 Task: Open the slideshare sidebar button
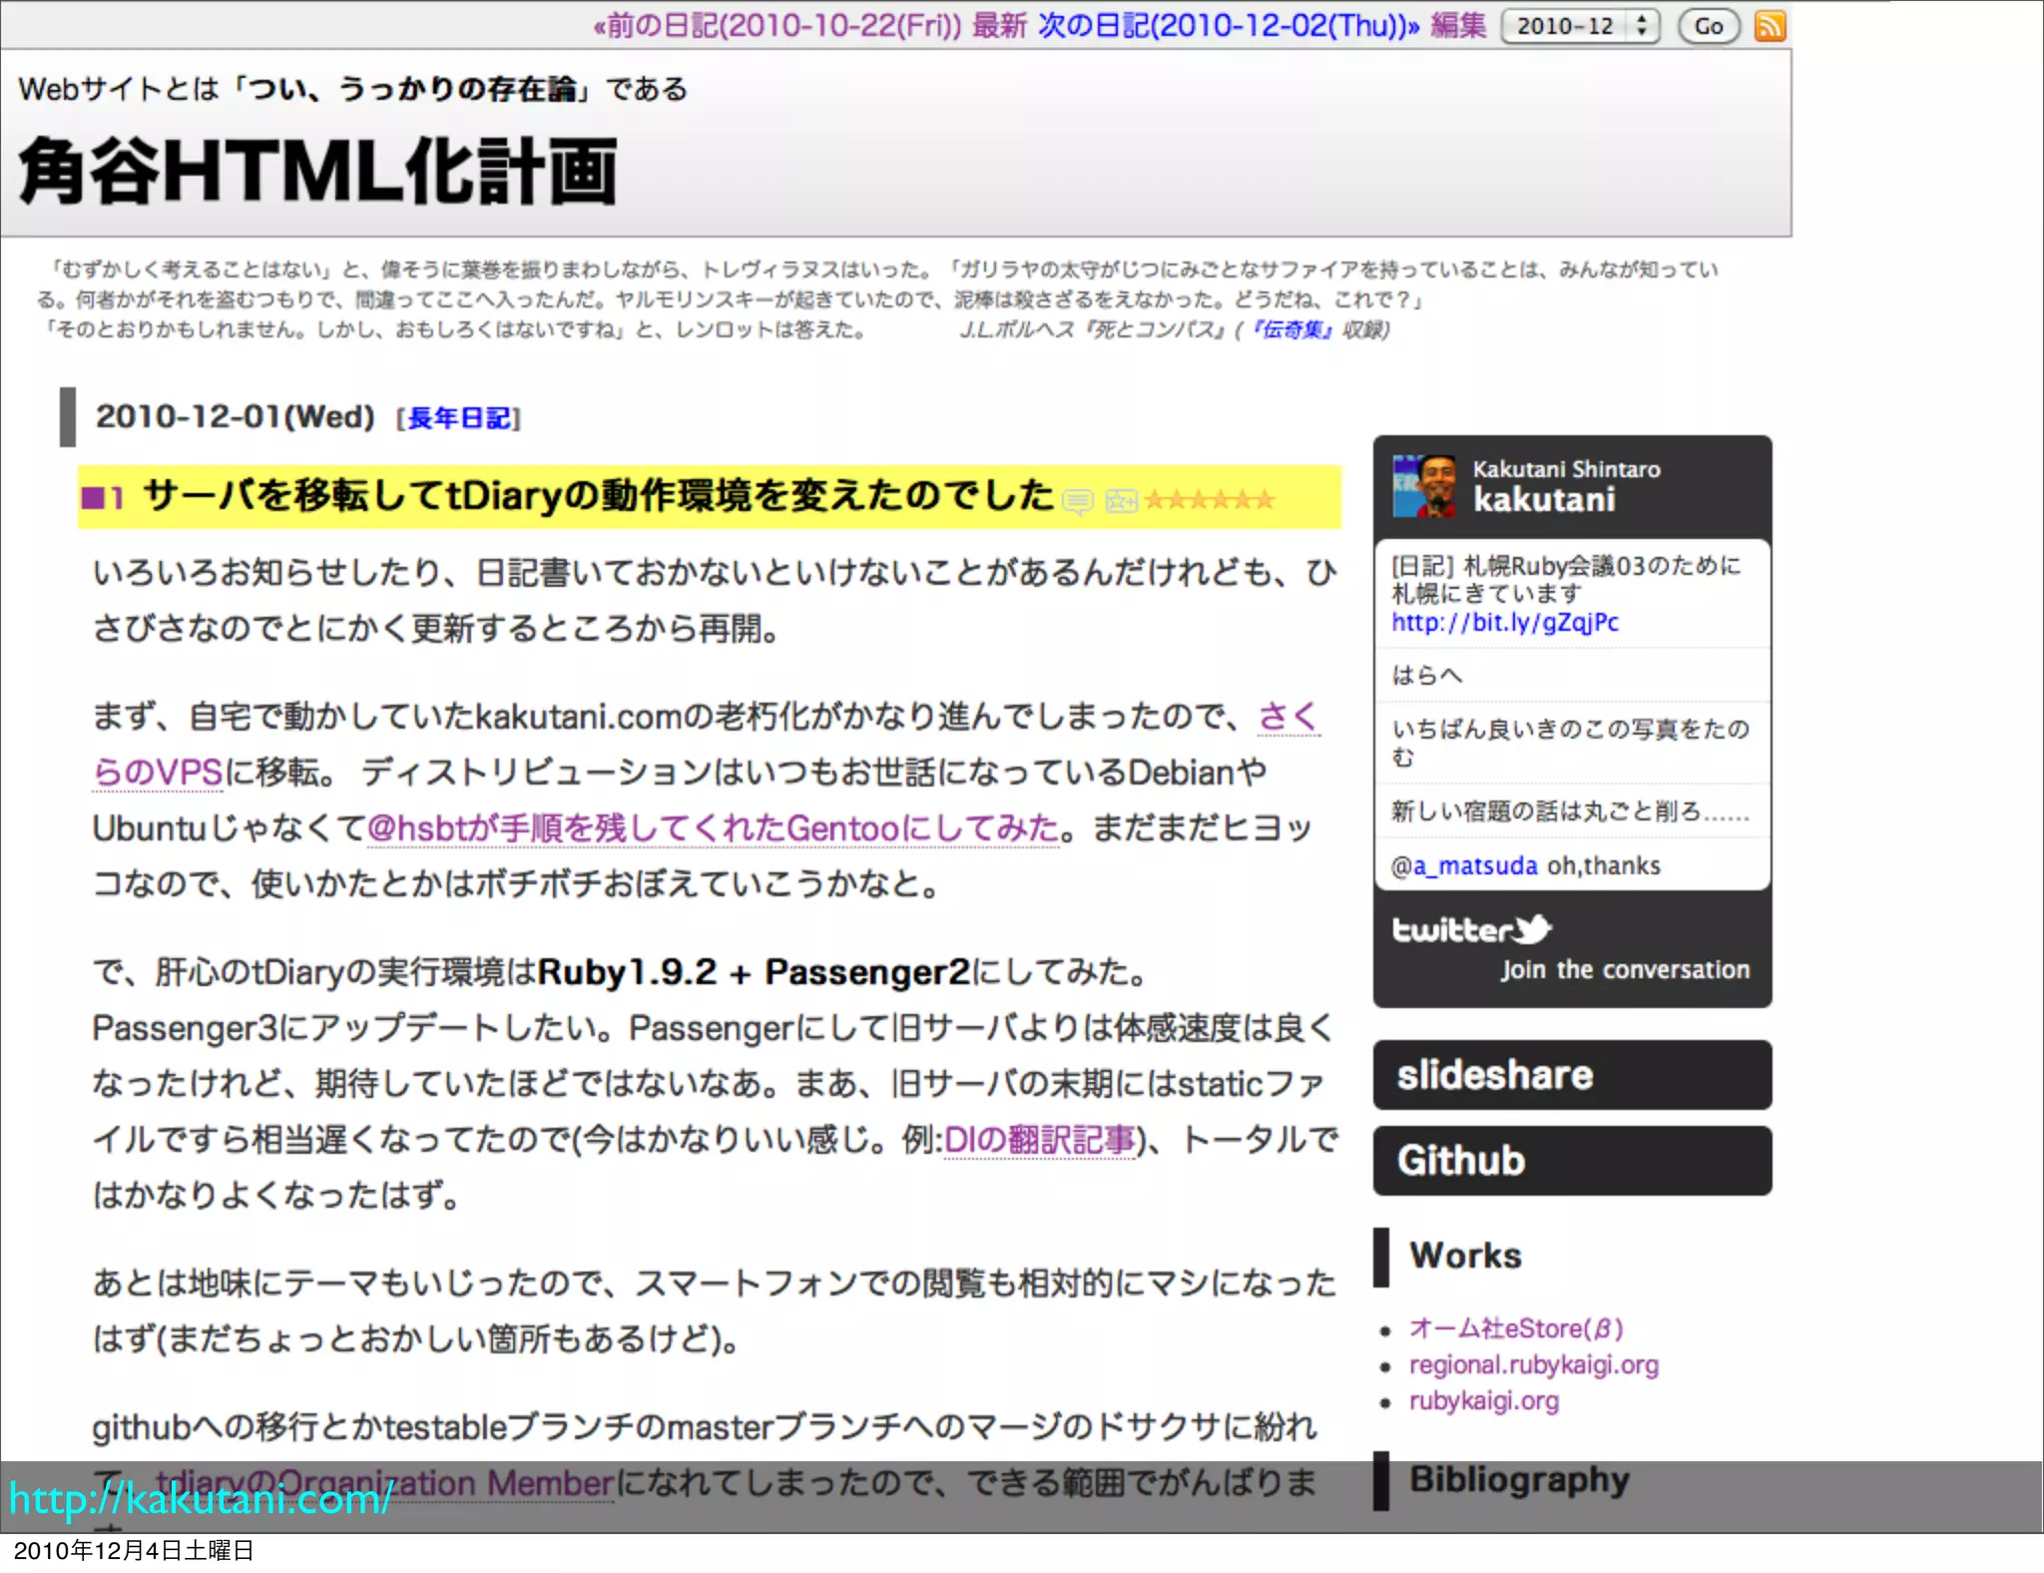point(1572,1075)
